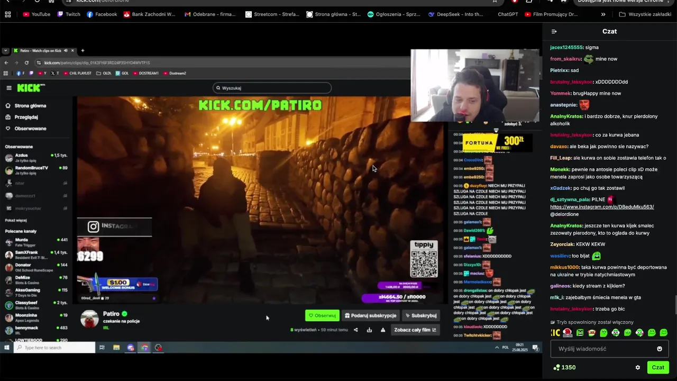Go to Strona główna in Kick sidebar

(26, 106)
